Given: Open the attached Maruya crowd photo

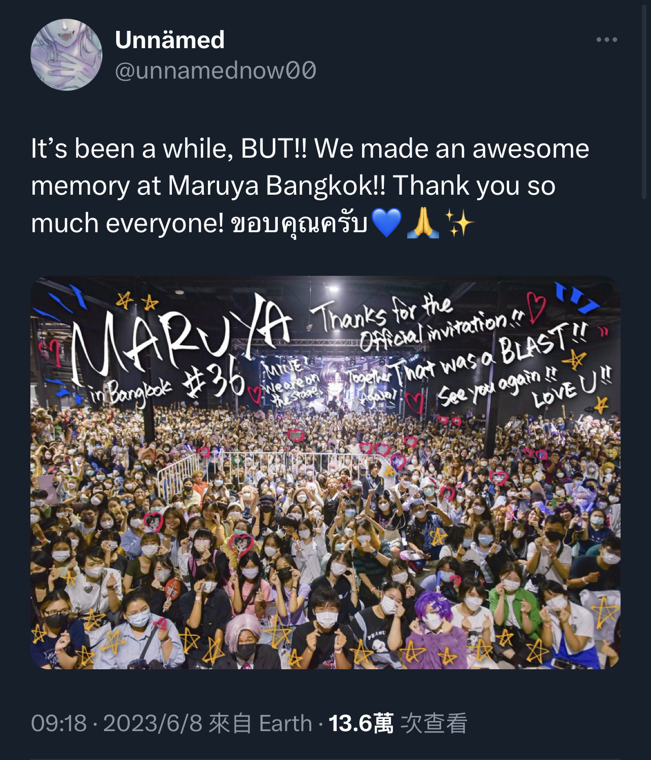Looking at the screenshot, I should (x=325, y=473).
